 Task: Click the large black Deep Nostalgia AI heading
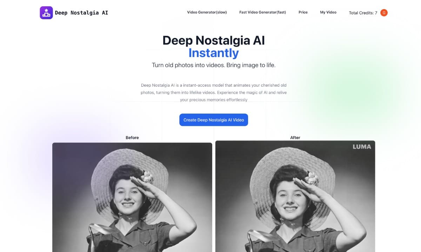point(214,41)
